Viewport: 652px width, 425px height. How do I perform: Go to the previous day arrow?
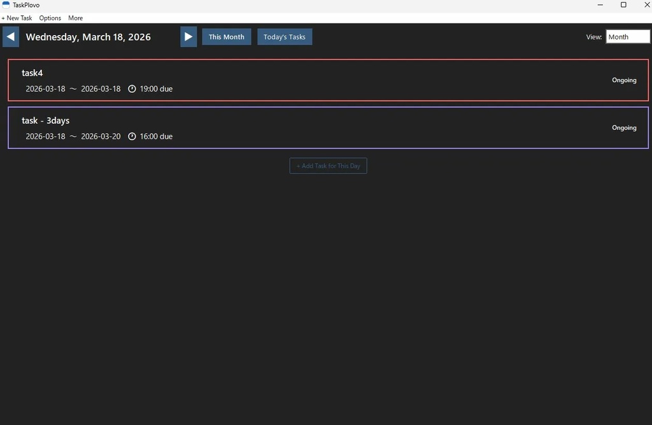tap(11, 36)
